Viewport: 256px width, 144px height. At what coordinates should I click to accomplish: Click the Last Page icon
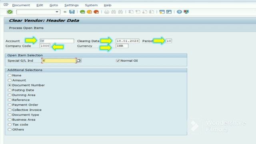[x=152, y=12]
